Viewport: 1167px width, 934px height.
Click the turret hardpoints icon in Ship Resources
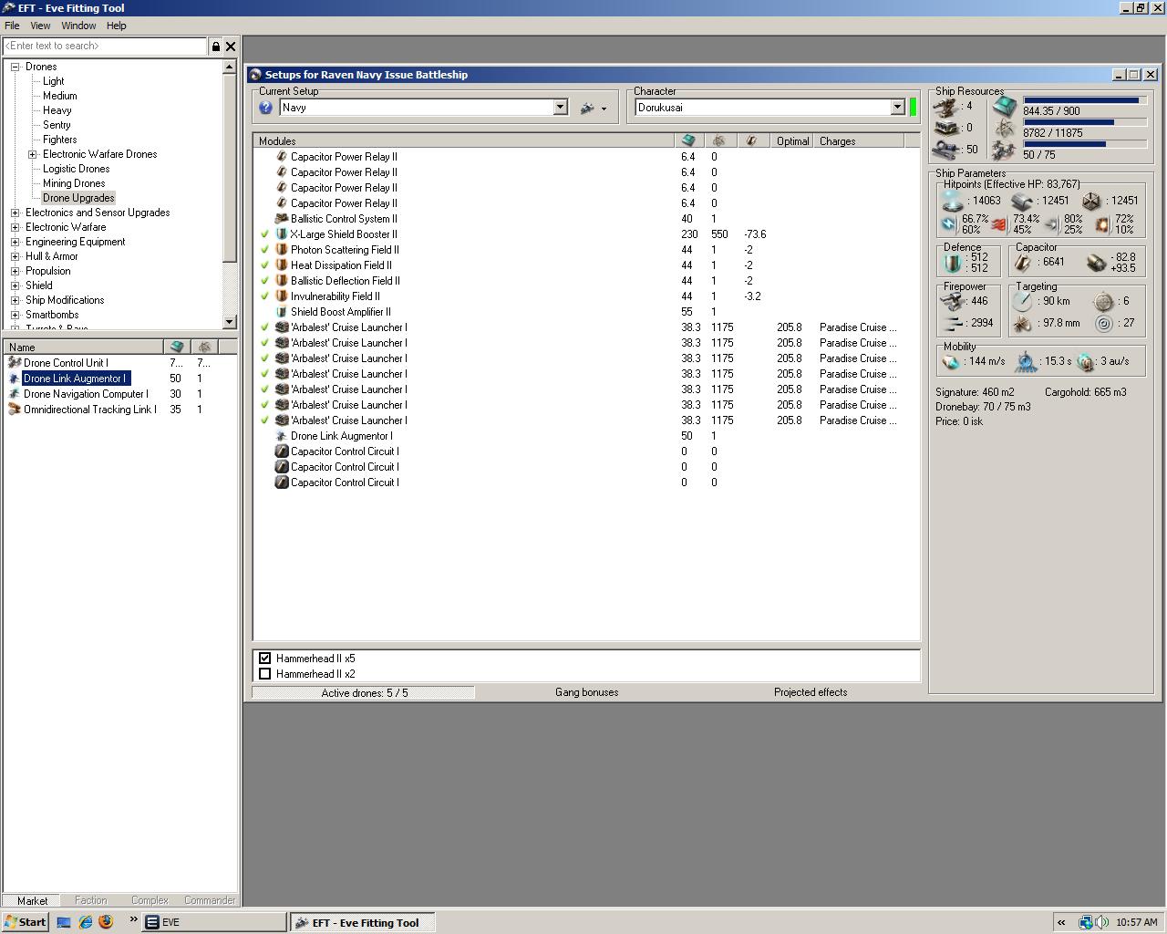tap(947, 107)
